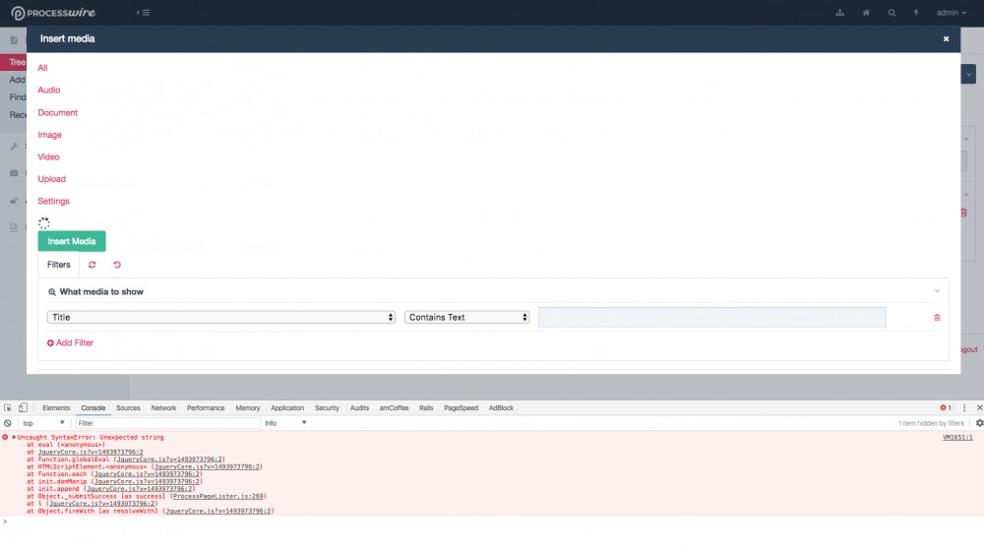Open the Title filter field dropdown

tap(221, 318)
